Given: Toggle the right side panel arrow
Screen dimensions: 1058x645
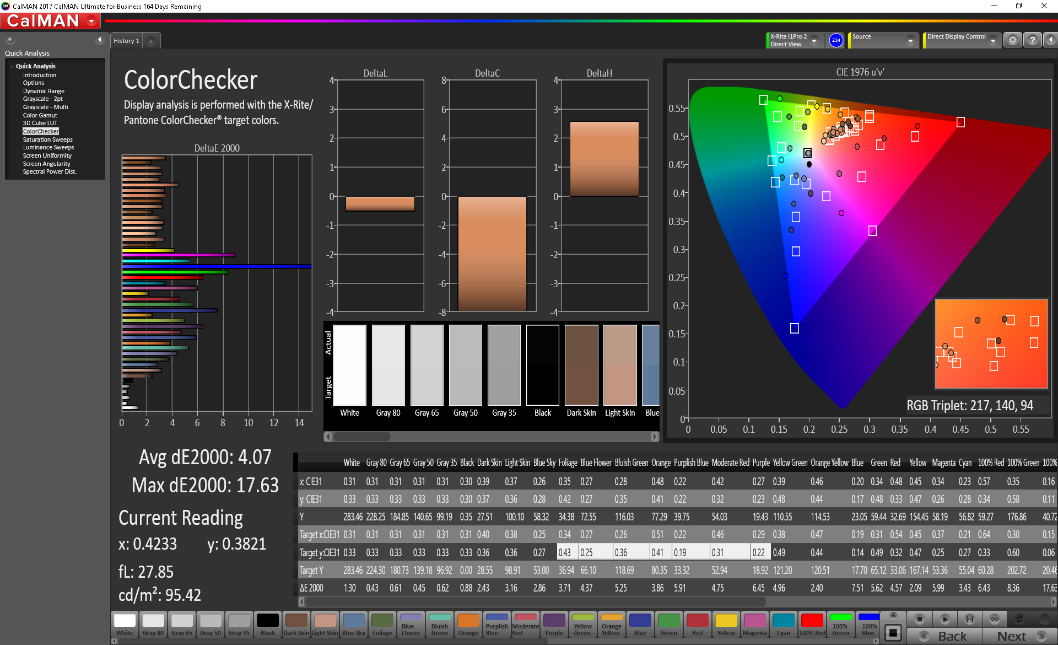Looking at the screenshot, I should pos(1050,40).
